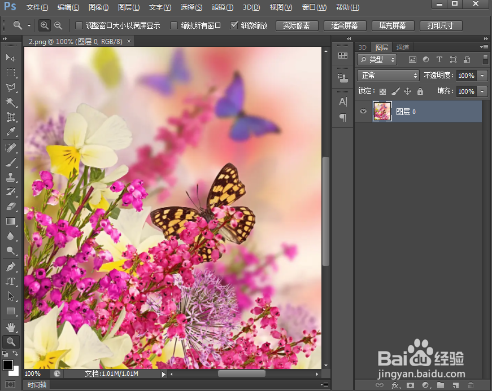This screenshot has height=391, width=492.
Task: Select the Brush tool
Action: click(x=11, y=162)
